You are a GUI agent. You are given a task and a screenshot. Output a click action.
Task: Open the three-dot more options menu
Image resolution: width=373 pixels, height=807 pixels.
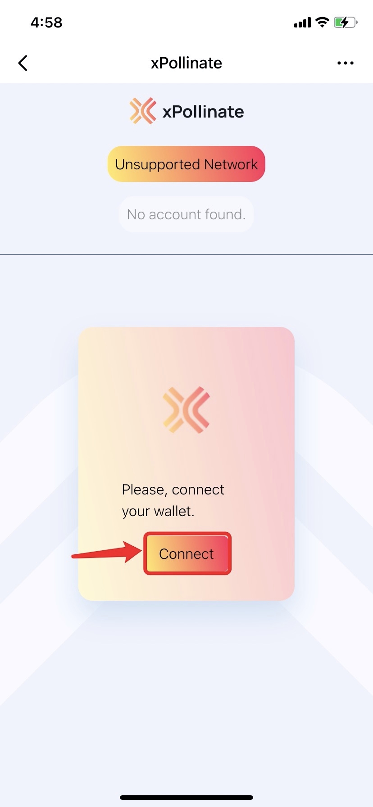pos(346,63)
